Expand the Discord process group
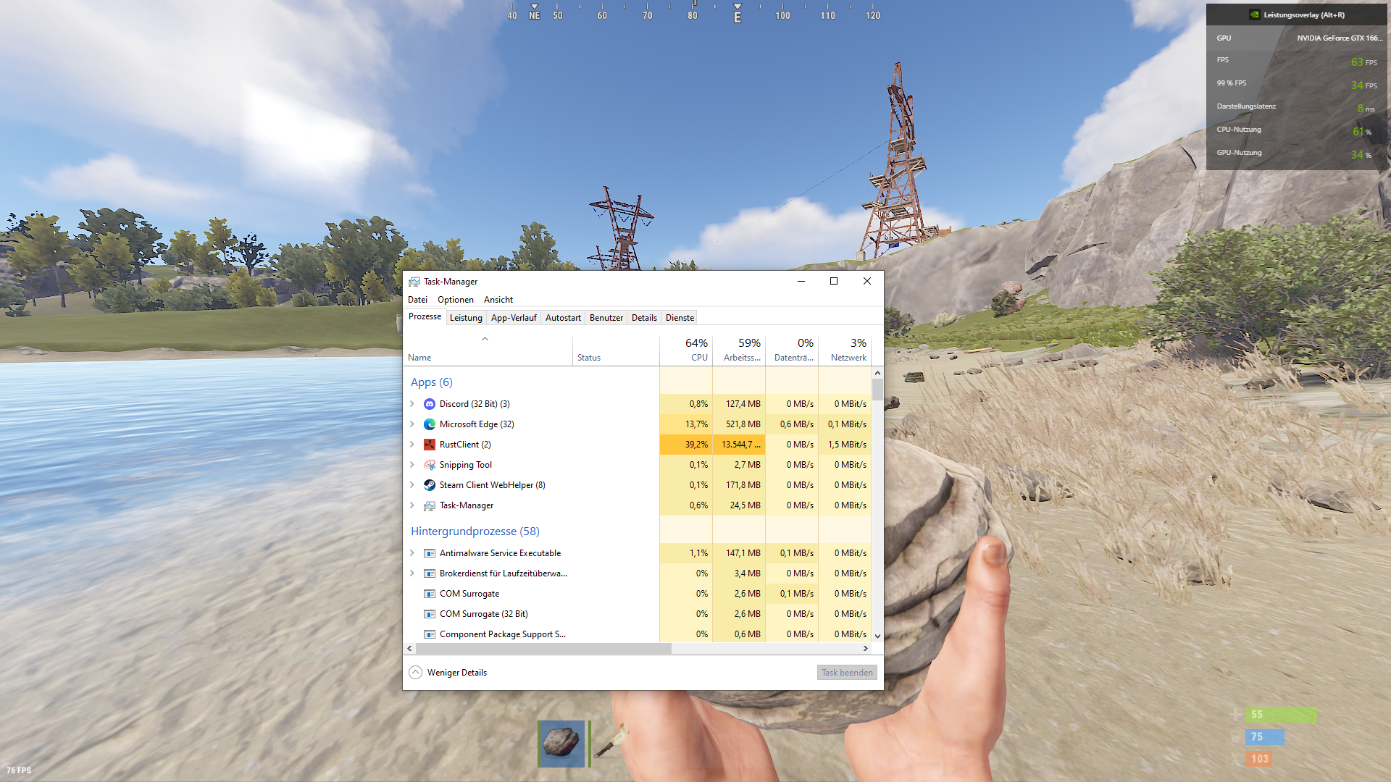Viewport: 1391px width, 782px height. (412, 404)
